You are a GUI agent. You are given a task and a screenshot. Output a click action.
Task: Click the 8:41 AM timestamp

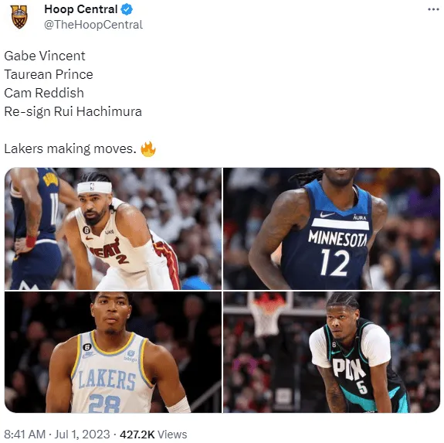[x=25, y=434]
